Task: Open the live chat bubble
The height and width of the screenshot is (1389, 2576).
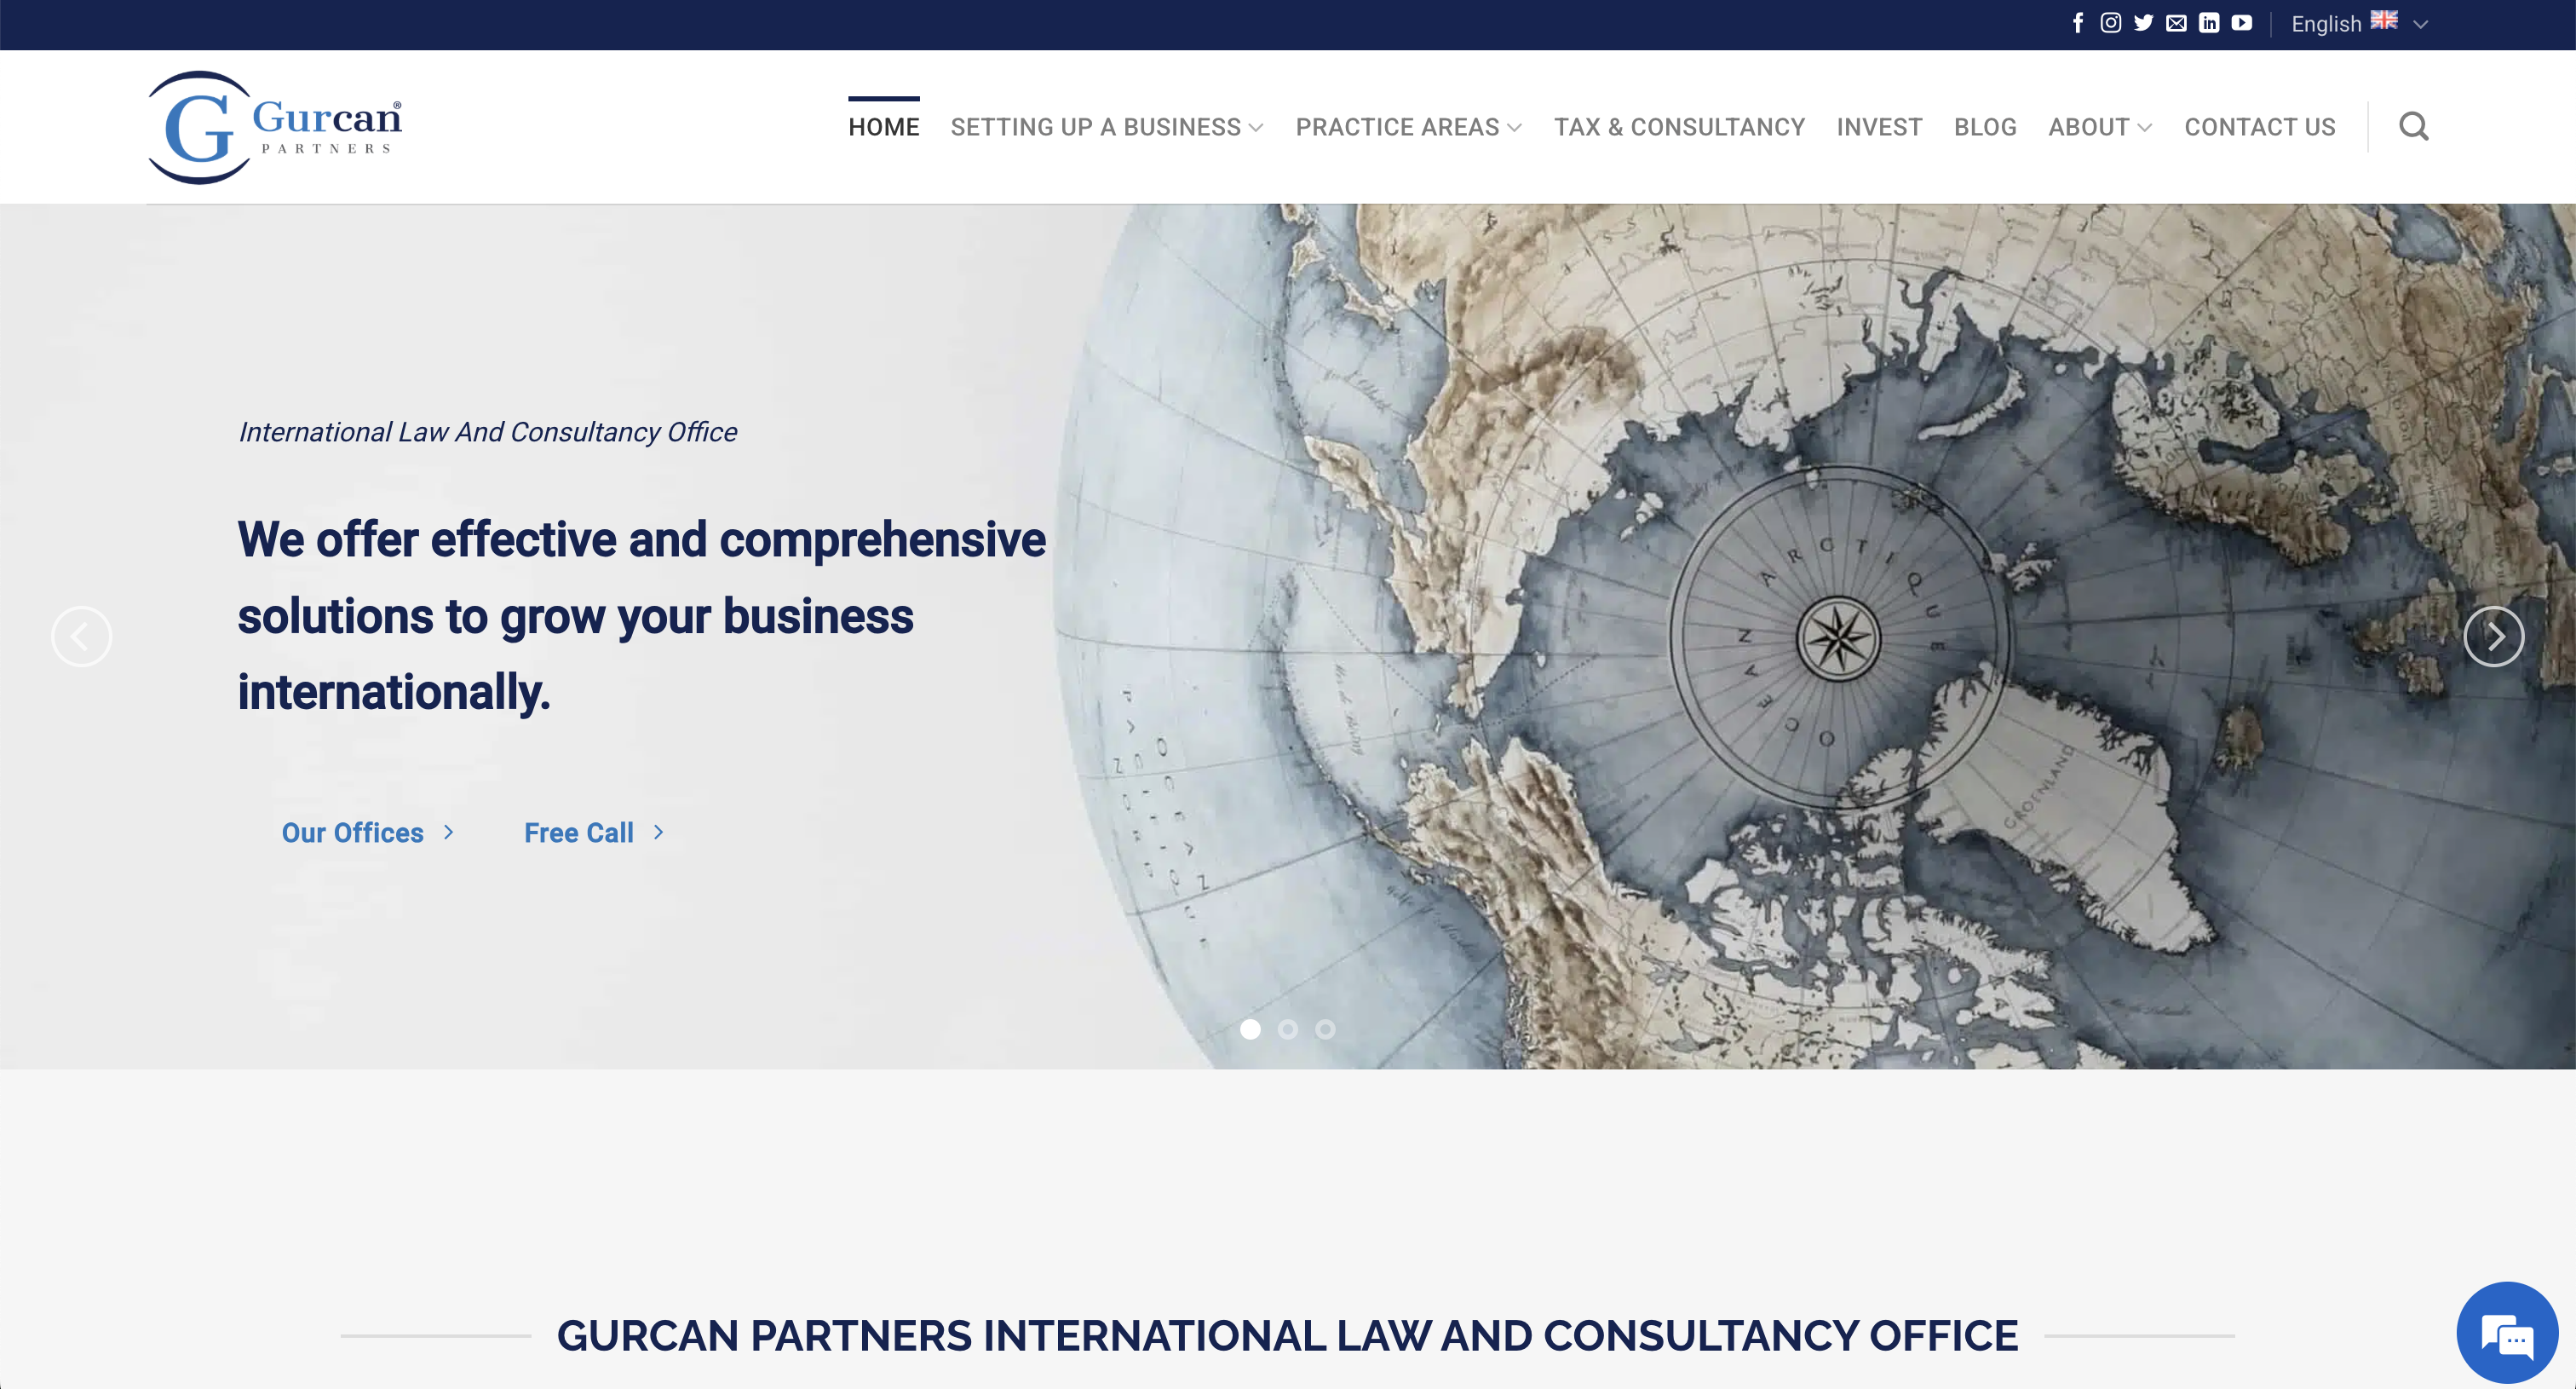Action: (2506, 1333)
